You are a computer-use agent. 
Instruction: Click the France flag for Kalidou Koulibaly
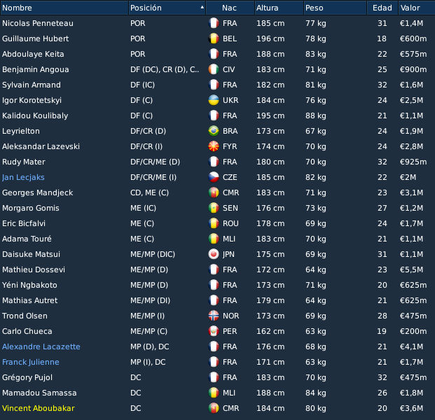pyautogui.click(x=214, y=115)
